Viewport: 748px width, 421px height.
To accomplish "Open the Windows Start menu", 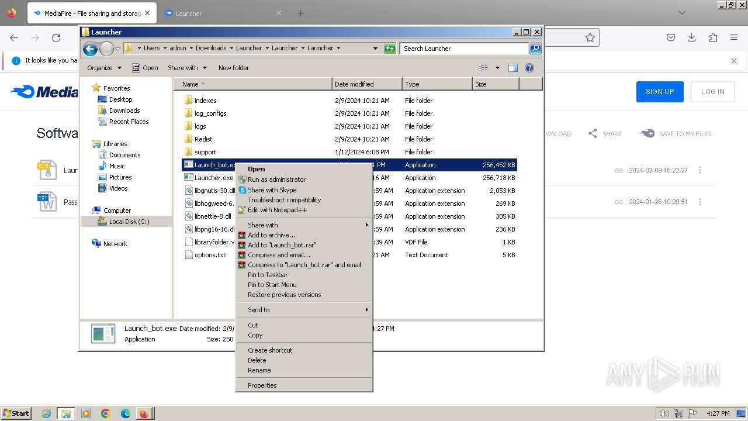I will [x=16, y=413].
